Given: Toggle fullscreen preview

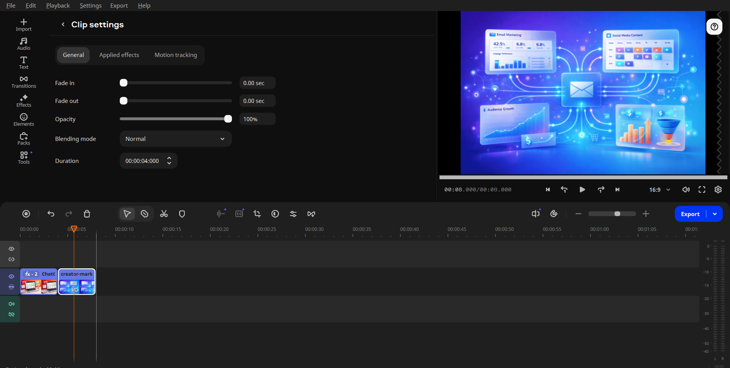Looking at the screenshot, I should [702, 190].
